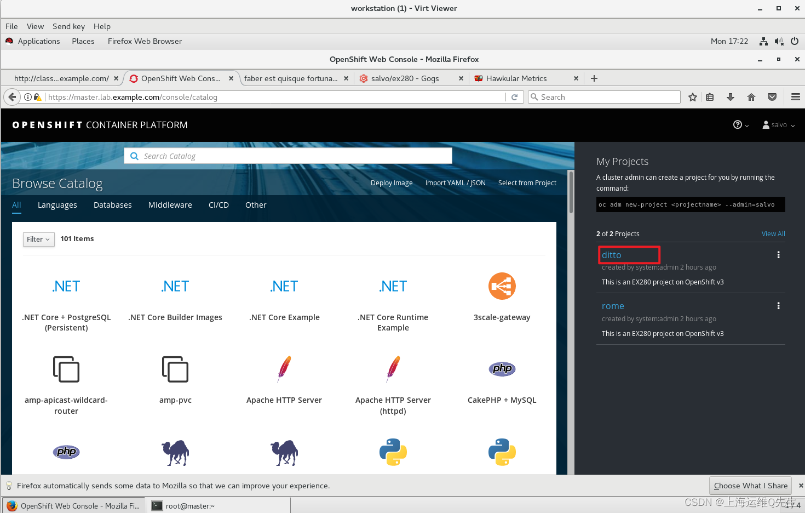This screenshot has height=513, width=805.
Task: Switch to the salvo/ex280 - Gogs tab
Action: pyautogui.click(x=405, y=78)
